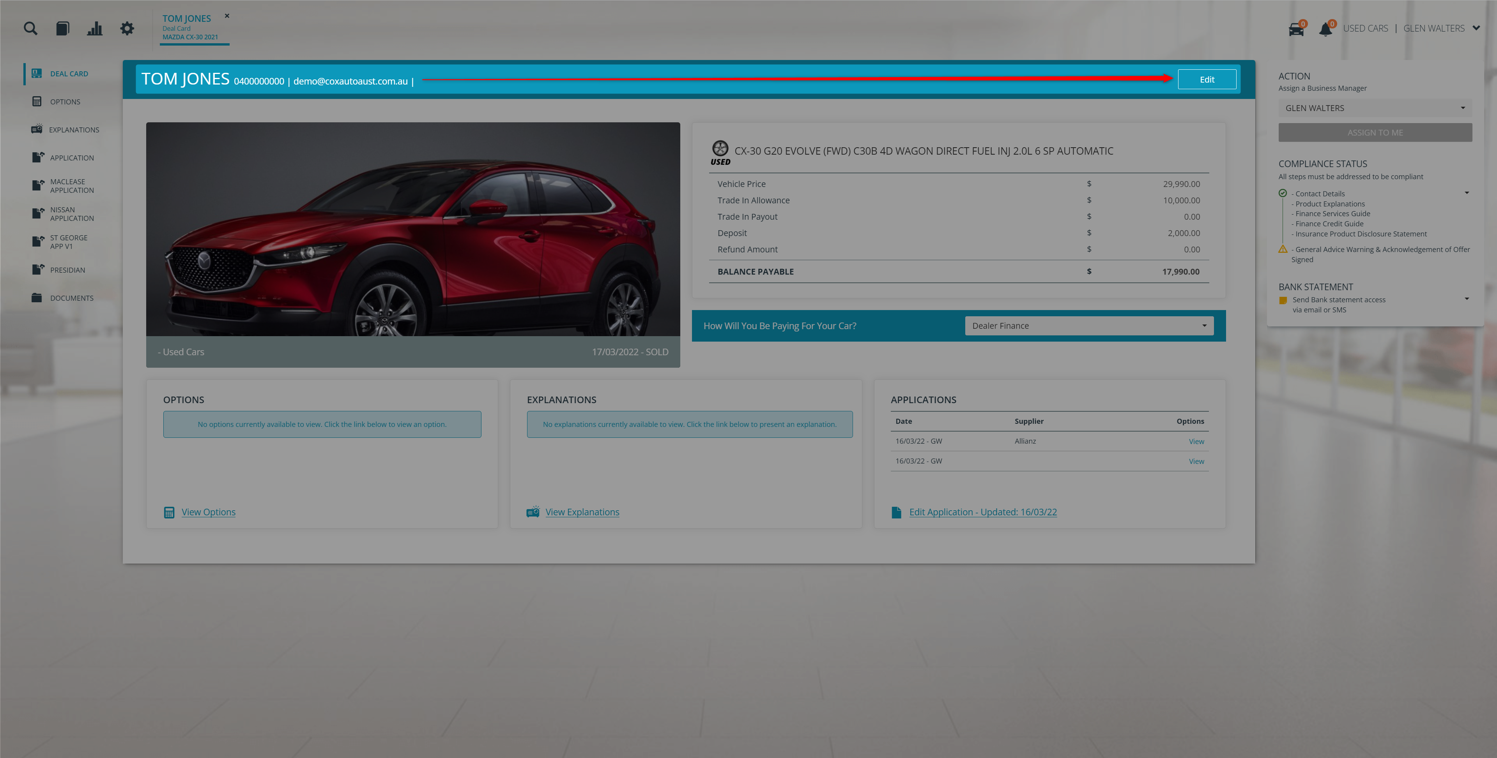Click the Vehicle Price value 29,990.00
Image resolution: width=1497 pixels, height=758 pixels.
point(1181,183)
